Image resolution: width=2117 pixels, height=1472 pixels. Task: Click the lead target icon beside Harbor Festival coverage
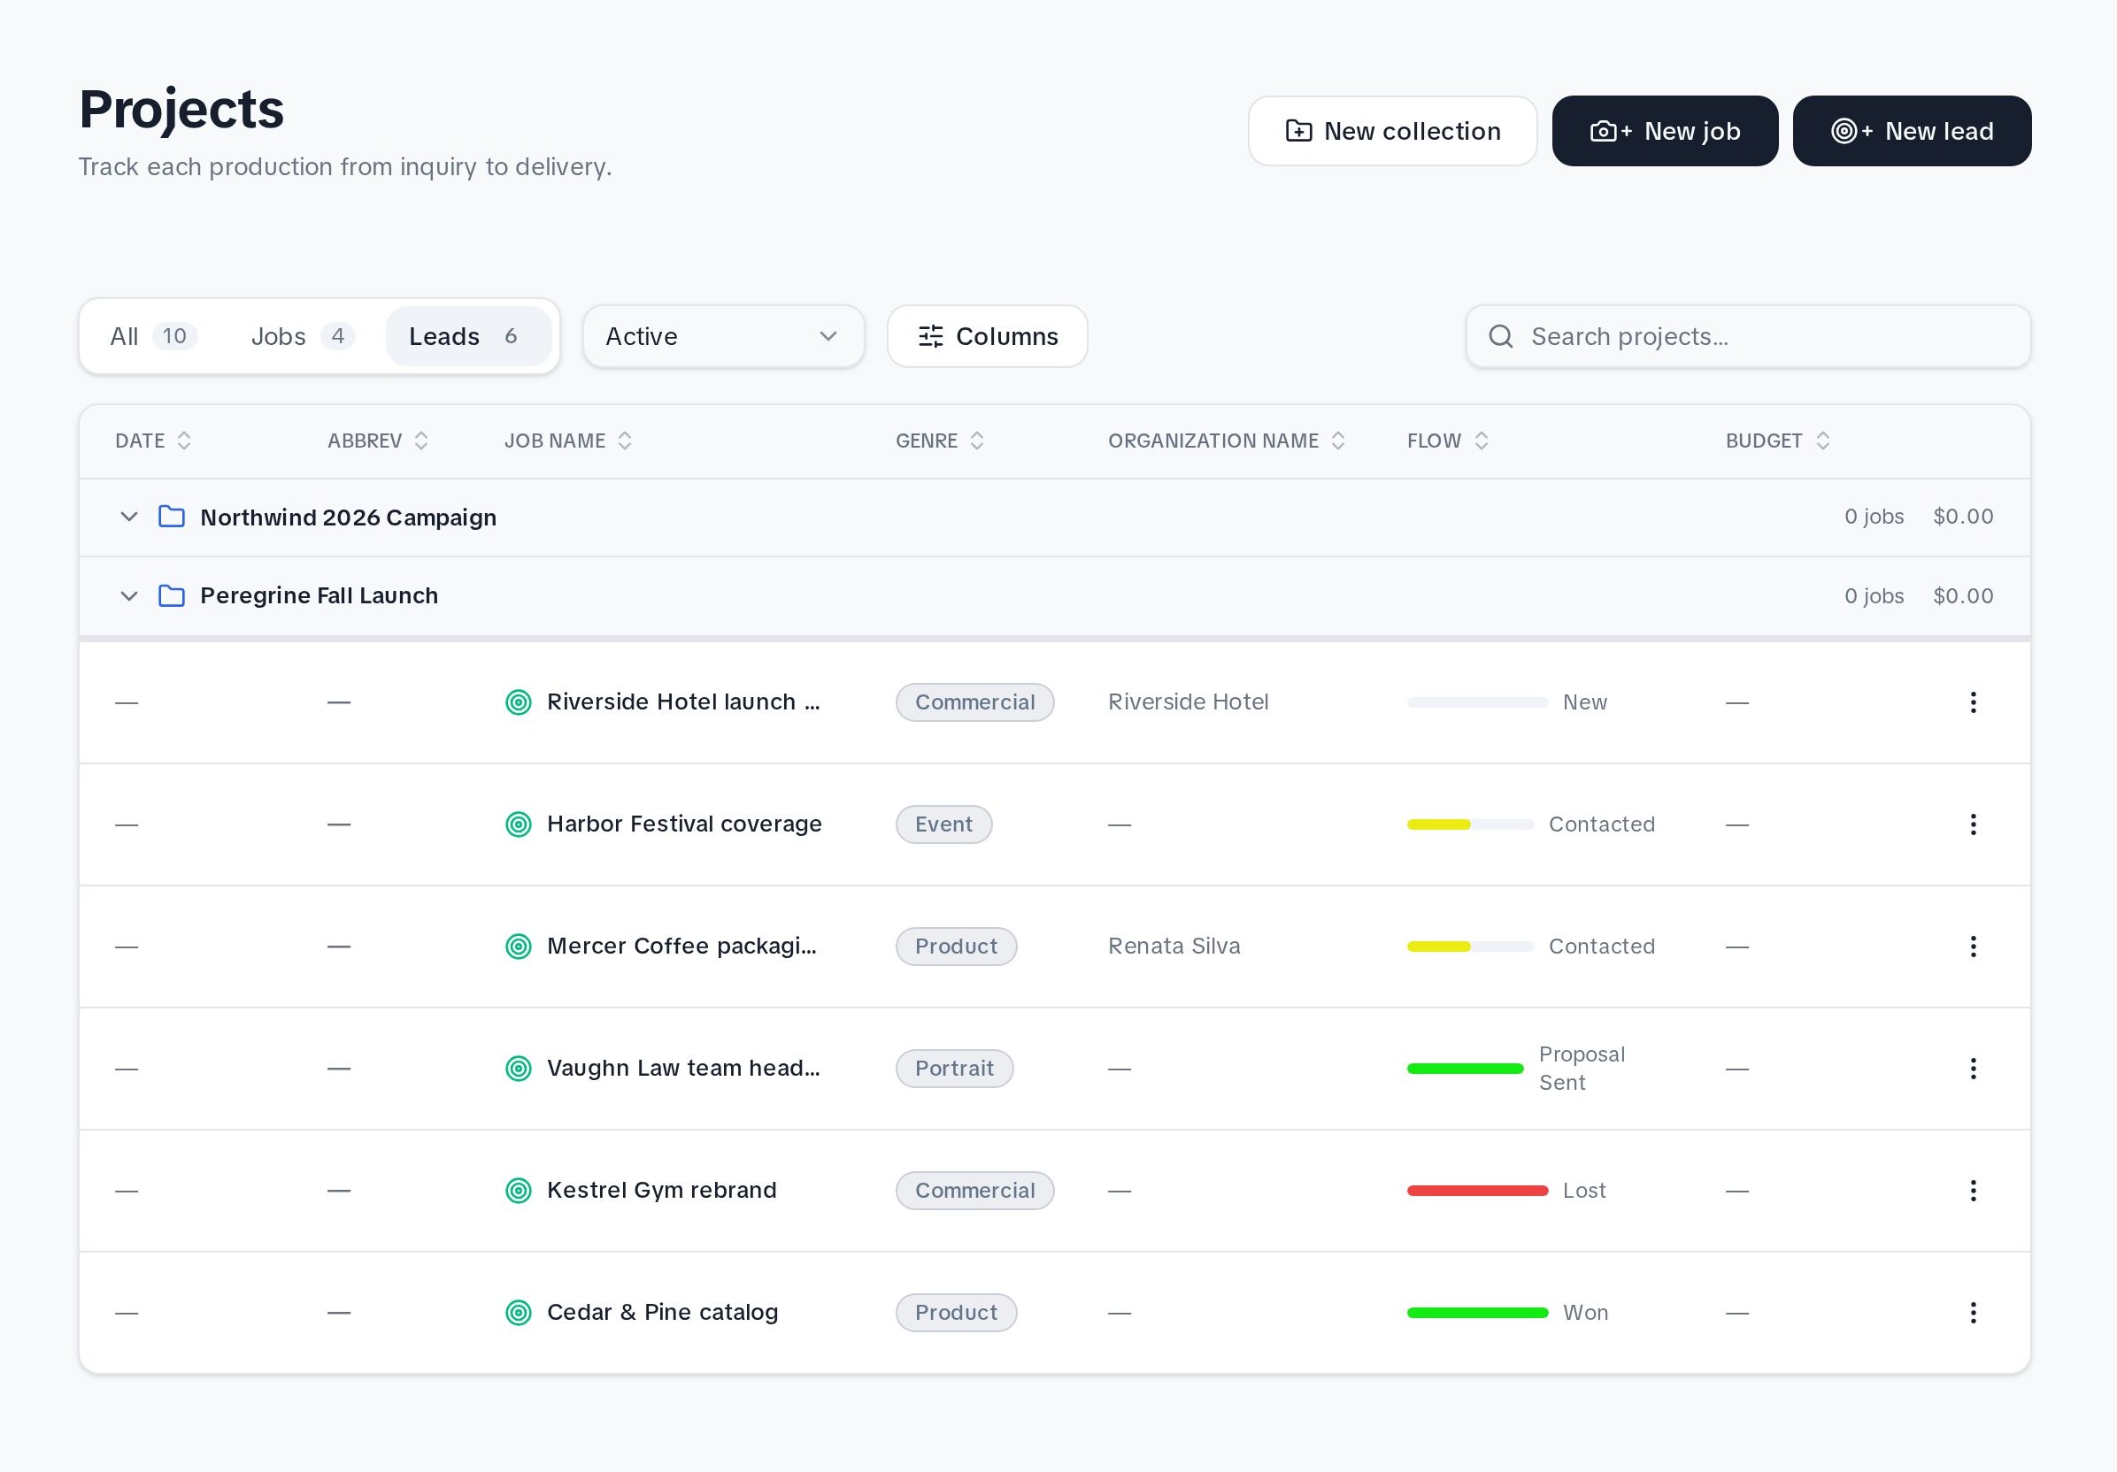pos(520,824)
